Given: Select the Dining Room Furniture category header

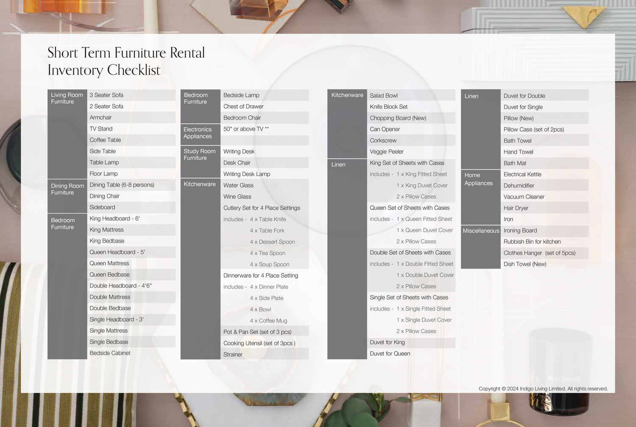Looking at the screenshot, I should (x=67, y=189).
